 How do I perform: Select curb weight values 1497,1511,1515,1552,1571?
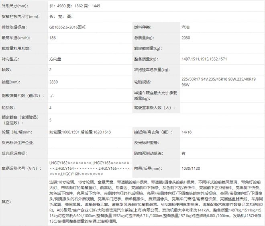[x=204, y=59]
